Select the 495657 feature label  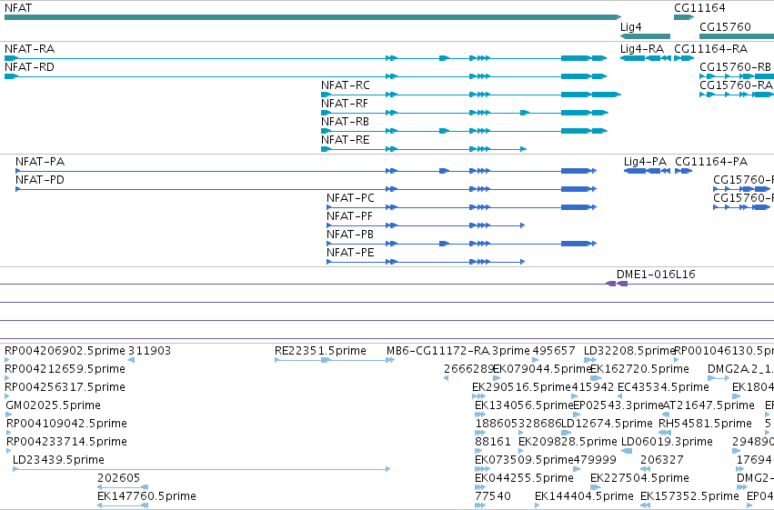point(554,351)
